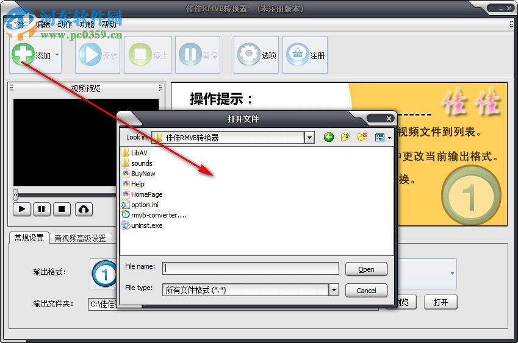Click the Open button
Screen dimensions: 518x343
coord(366,269)
